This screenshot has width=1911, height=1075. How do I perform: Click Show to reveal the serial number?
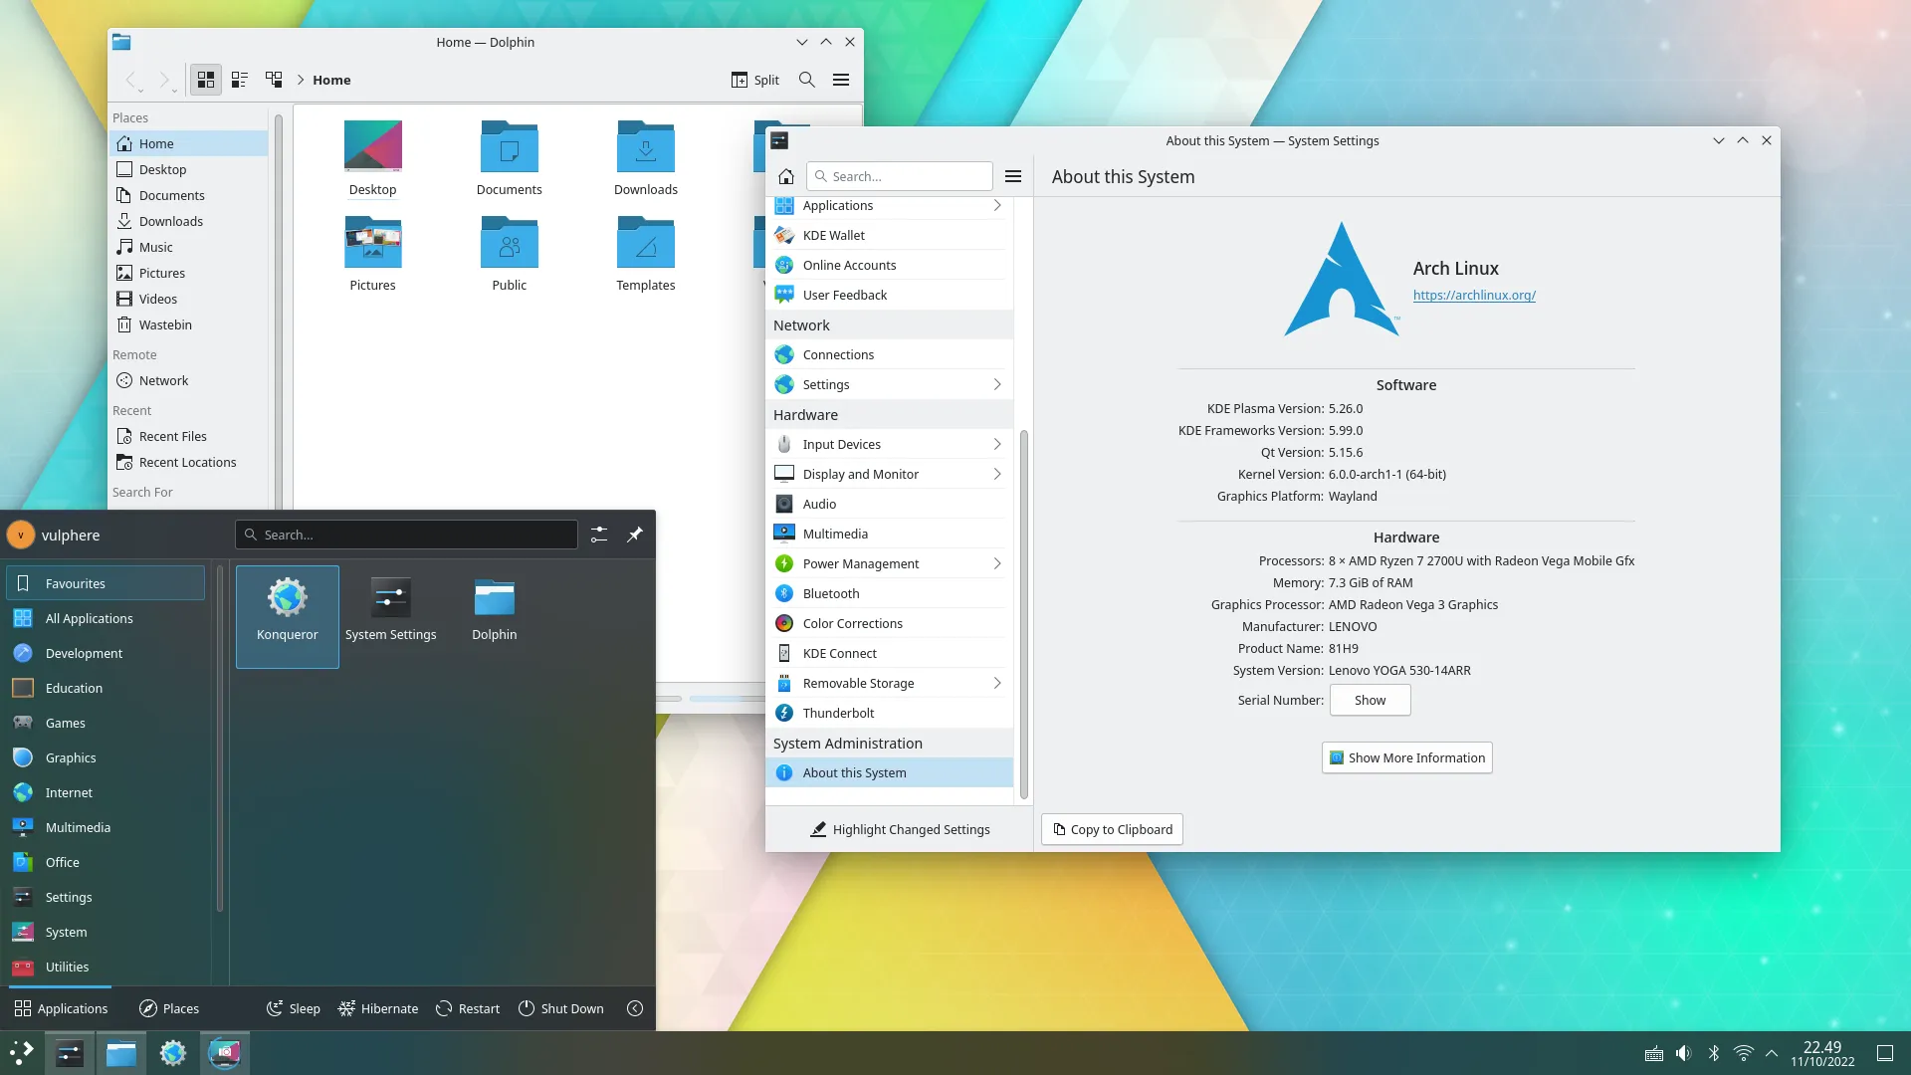1370,700
